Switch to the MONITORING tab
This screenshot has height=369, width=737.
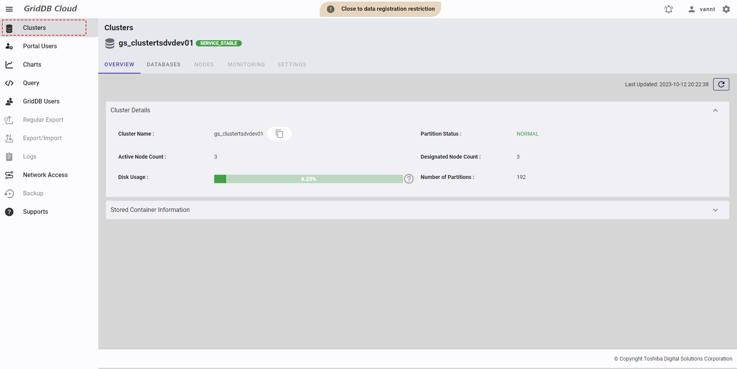[246, 64]
